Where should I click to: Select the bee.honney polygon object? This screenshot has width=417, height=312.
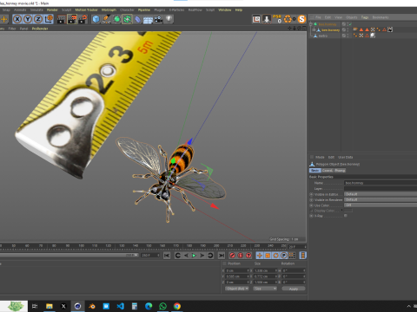click(x=330, y=30)
